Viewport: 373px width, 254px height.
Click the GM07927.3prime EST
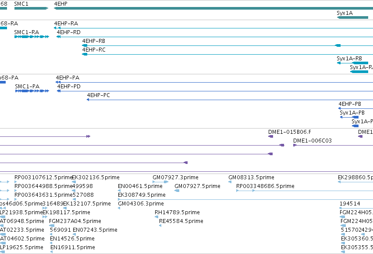point(160,182)
